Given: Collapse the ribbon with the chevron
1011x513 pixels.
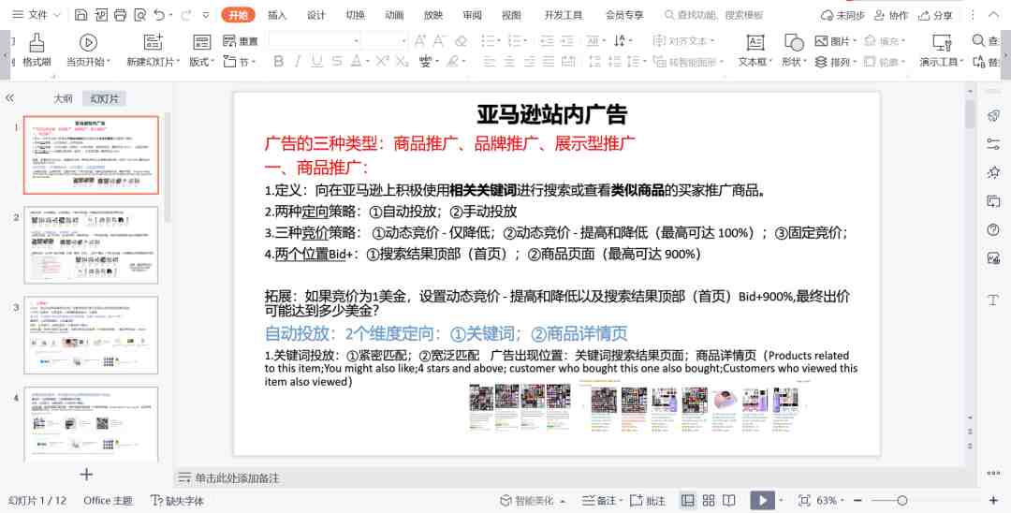Looking at the screenshot, I should click(993, 15).
